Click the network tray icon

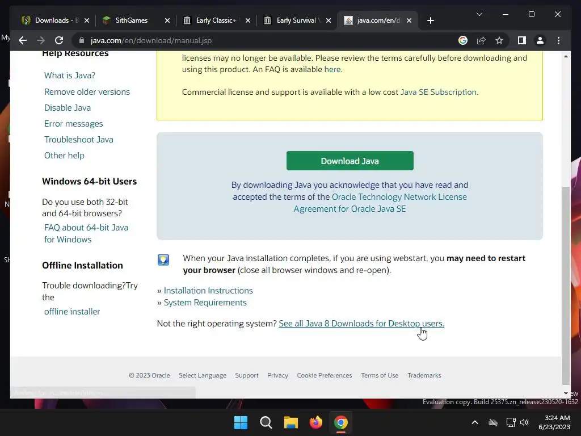pyautogui.click(x=511, y=422)
